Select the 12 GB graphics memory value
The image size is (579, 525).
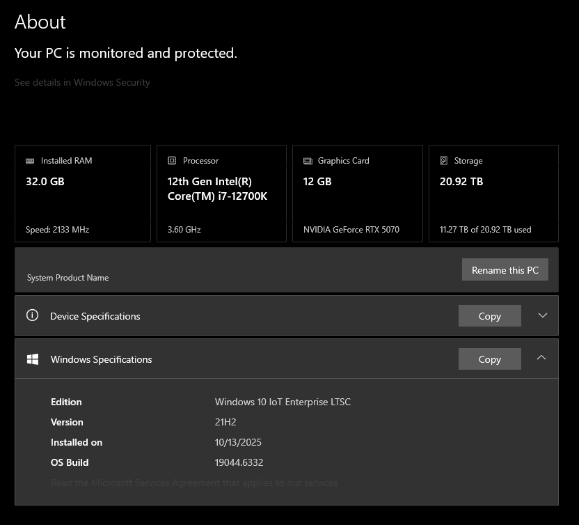coord(317,182)
